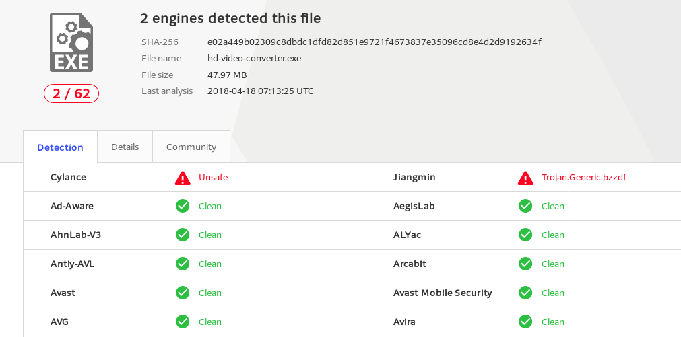Screen dimensions: 681x337
Task: Click the red warning icon beside Cylance Unsafe
Action: point(183,178)
